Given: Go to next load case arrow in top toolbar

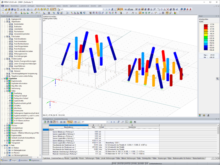Looking at the screenshot, I should [109, 9].
